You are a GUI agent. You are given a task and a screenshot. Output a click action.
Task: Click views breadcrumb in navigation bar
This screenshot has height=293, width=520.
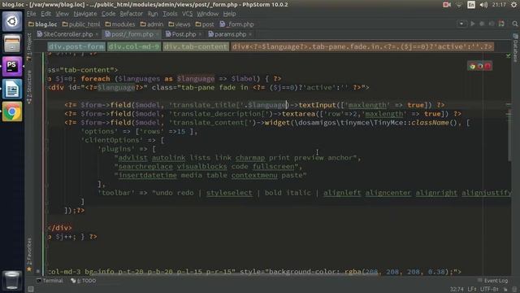click(180, 24)
